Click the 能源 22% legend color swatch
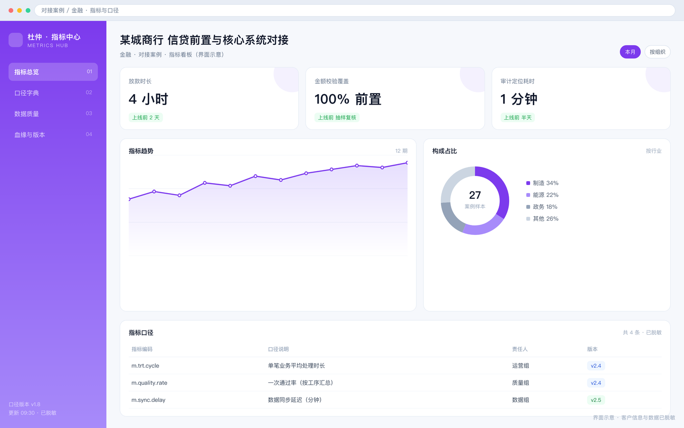 tap(528, 195)
